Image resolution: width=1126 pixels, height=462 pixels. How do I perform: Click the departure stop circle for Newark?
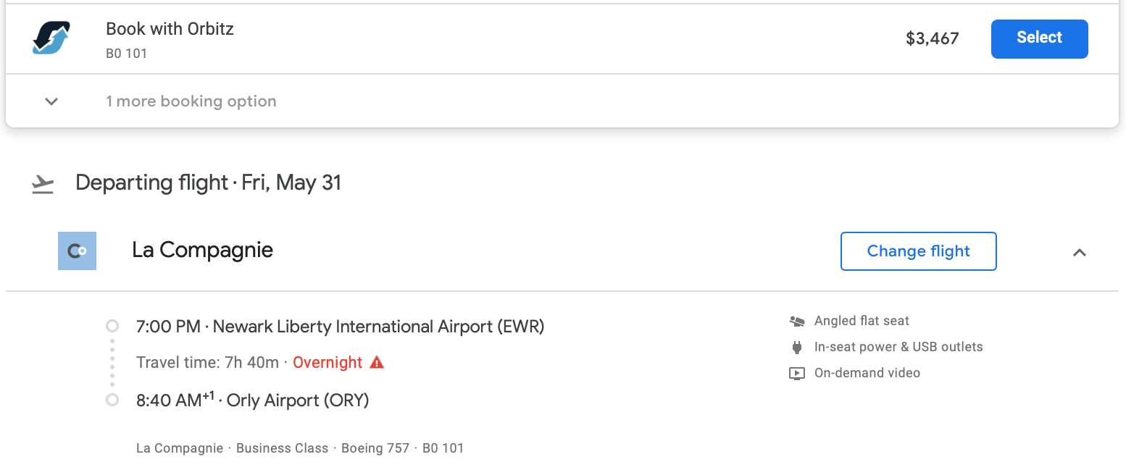point(112,327)
